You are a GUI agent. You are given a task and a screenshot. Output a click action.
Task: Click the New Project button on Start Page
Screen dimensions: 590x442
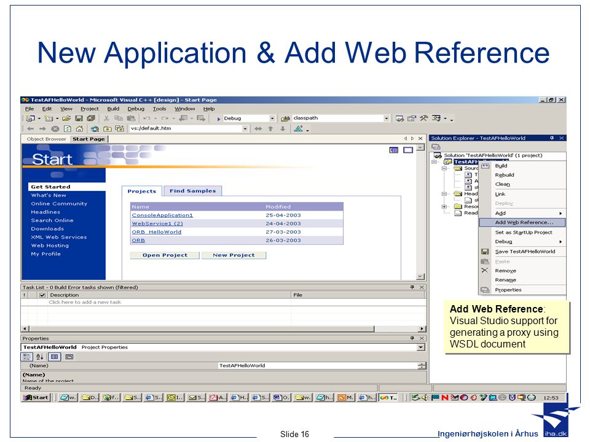coord(234,255)
